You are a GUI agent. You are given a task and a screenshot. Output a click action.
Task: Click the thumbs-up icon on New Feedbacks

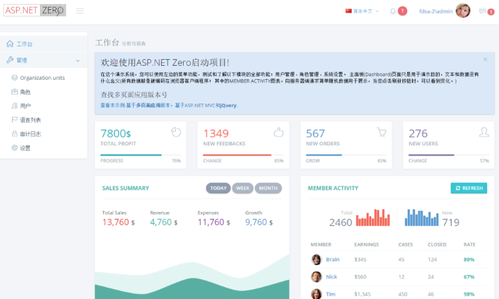(x=279, y=132)
